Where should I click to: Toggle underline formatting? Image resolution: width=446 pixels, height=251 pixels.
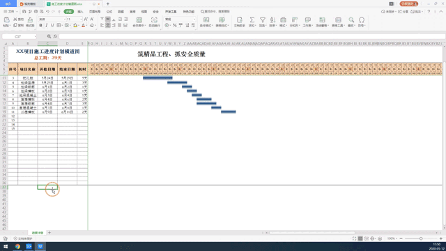[x=52, y=26]
